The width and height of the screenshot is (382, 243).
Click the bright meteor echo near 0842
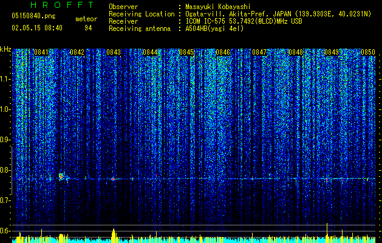pos(61,176)
